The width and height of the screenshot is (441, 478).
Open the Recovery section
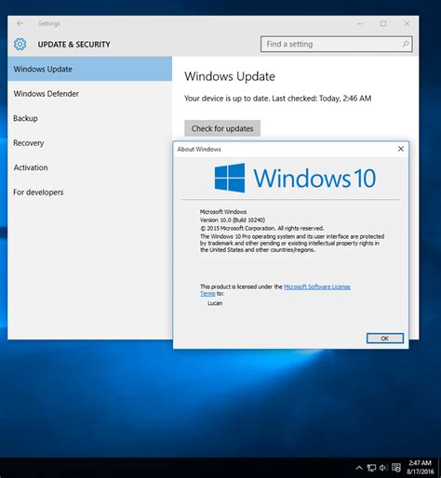click(x=89, y=143)
